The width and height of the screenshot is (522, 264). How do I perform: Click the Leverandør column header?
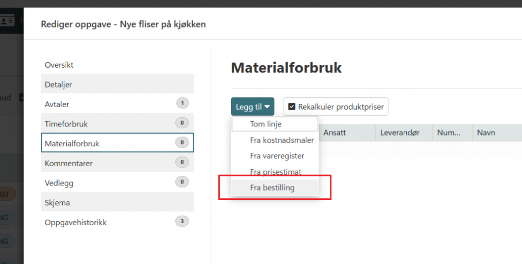click(x=400, y=133)
